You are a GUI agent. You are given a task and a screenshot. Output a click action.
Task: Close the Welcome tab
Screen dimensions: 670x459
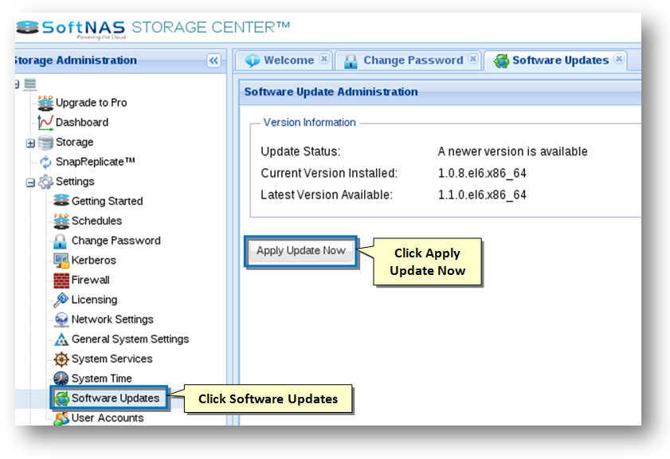tap(323, 59)
